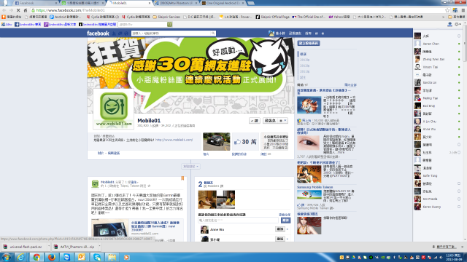Open Skype from the taskbar

[x=97, y=257]
